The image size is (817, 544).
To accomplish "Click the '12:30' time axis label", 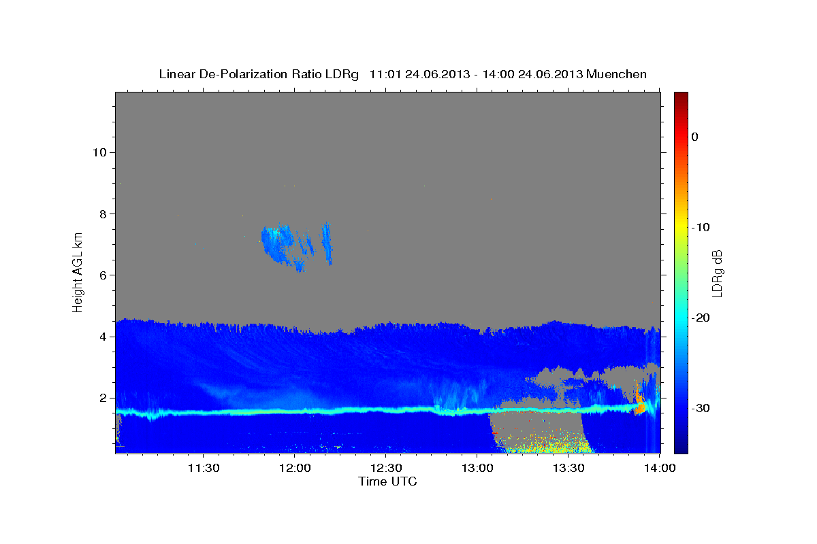I will pos(385,469).
